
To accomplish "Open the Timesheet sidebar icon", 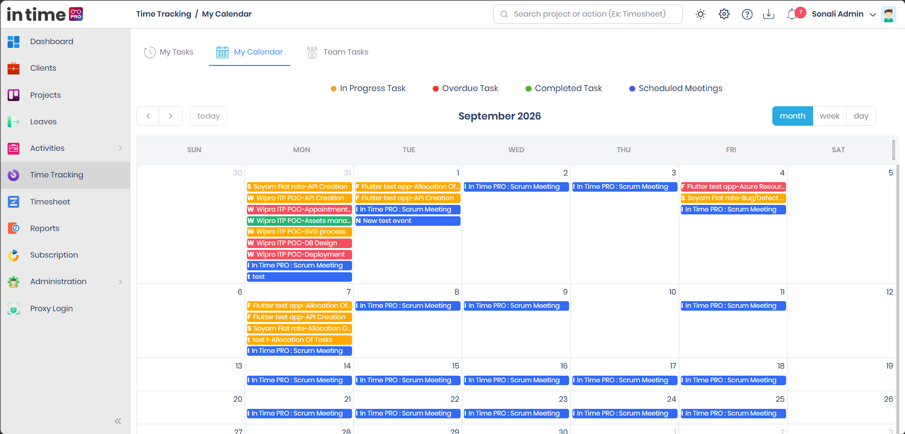I will [13, 202].
